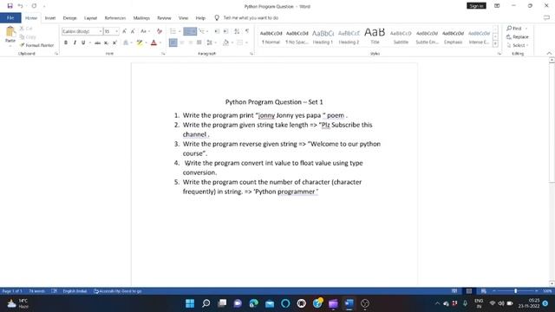
Task: Open Microsoft Edge from taskbar
Action: click(x=253, y=303)
